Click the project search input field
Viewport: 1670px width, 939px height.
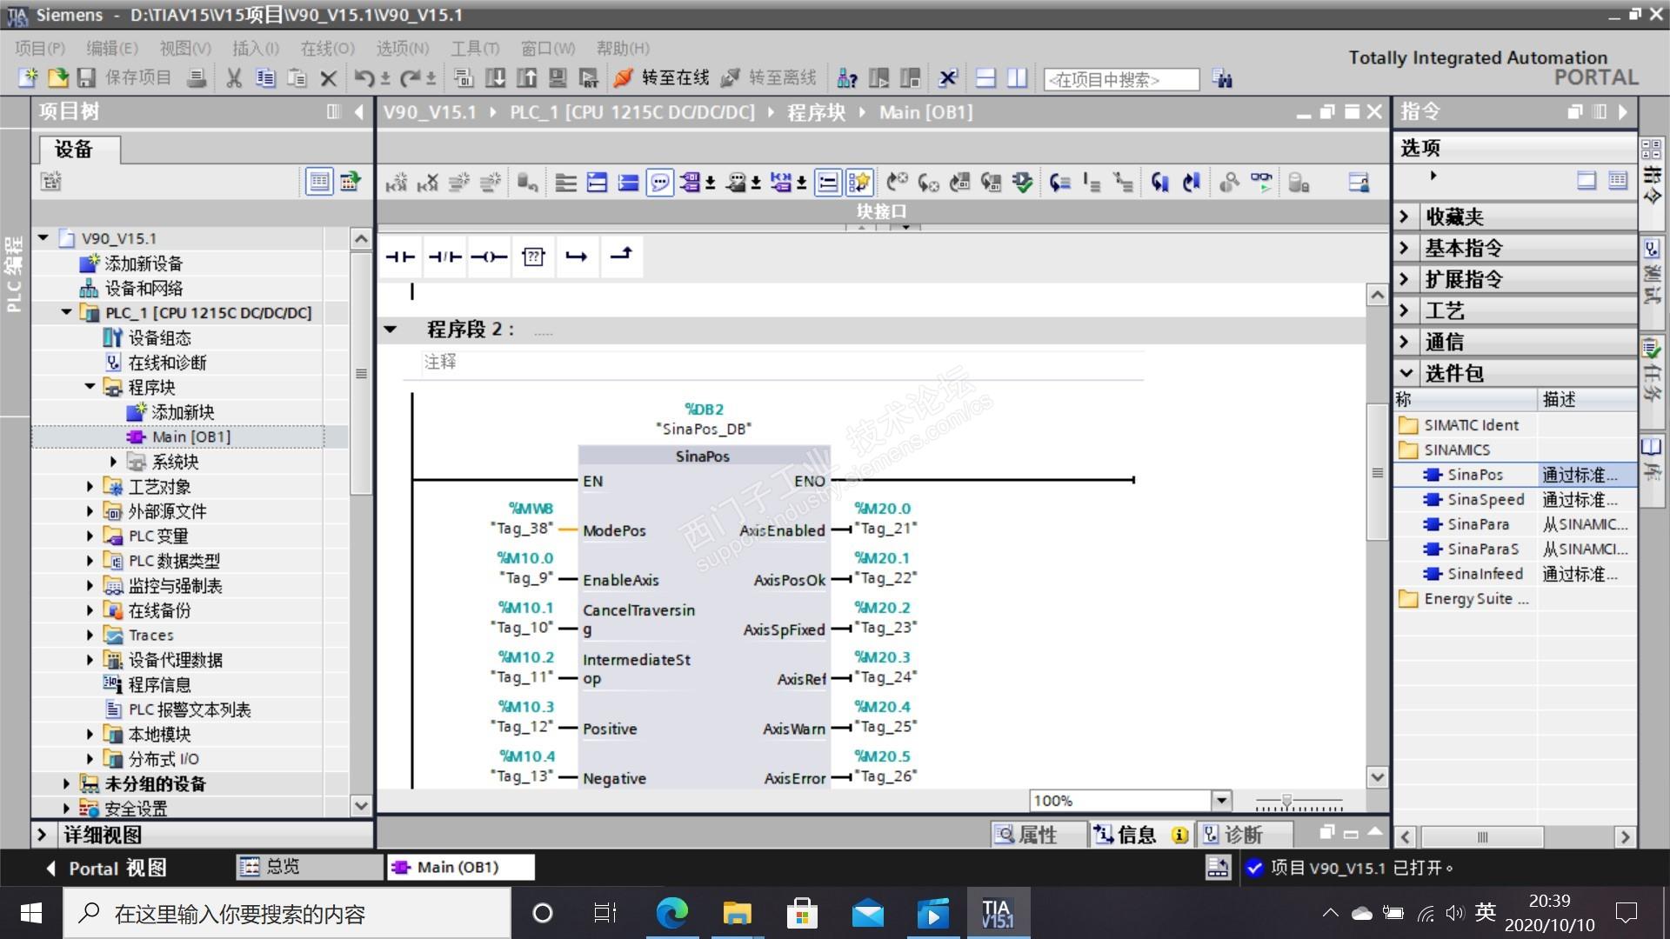point(1119,80)
